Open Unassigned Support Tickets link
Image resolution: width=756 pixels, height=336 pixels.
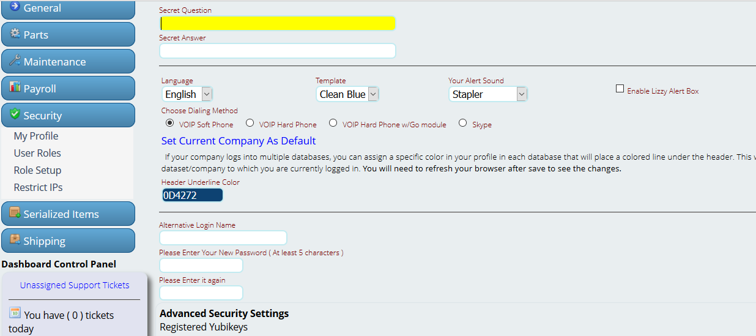tap(75, 285)
